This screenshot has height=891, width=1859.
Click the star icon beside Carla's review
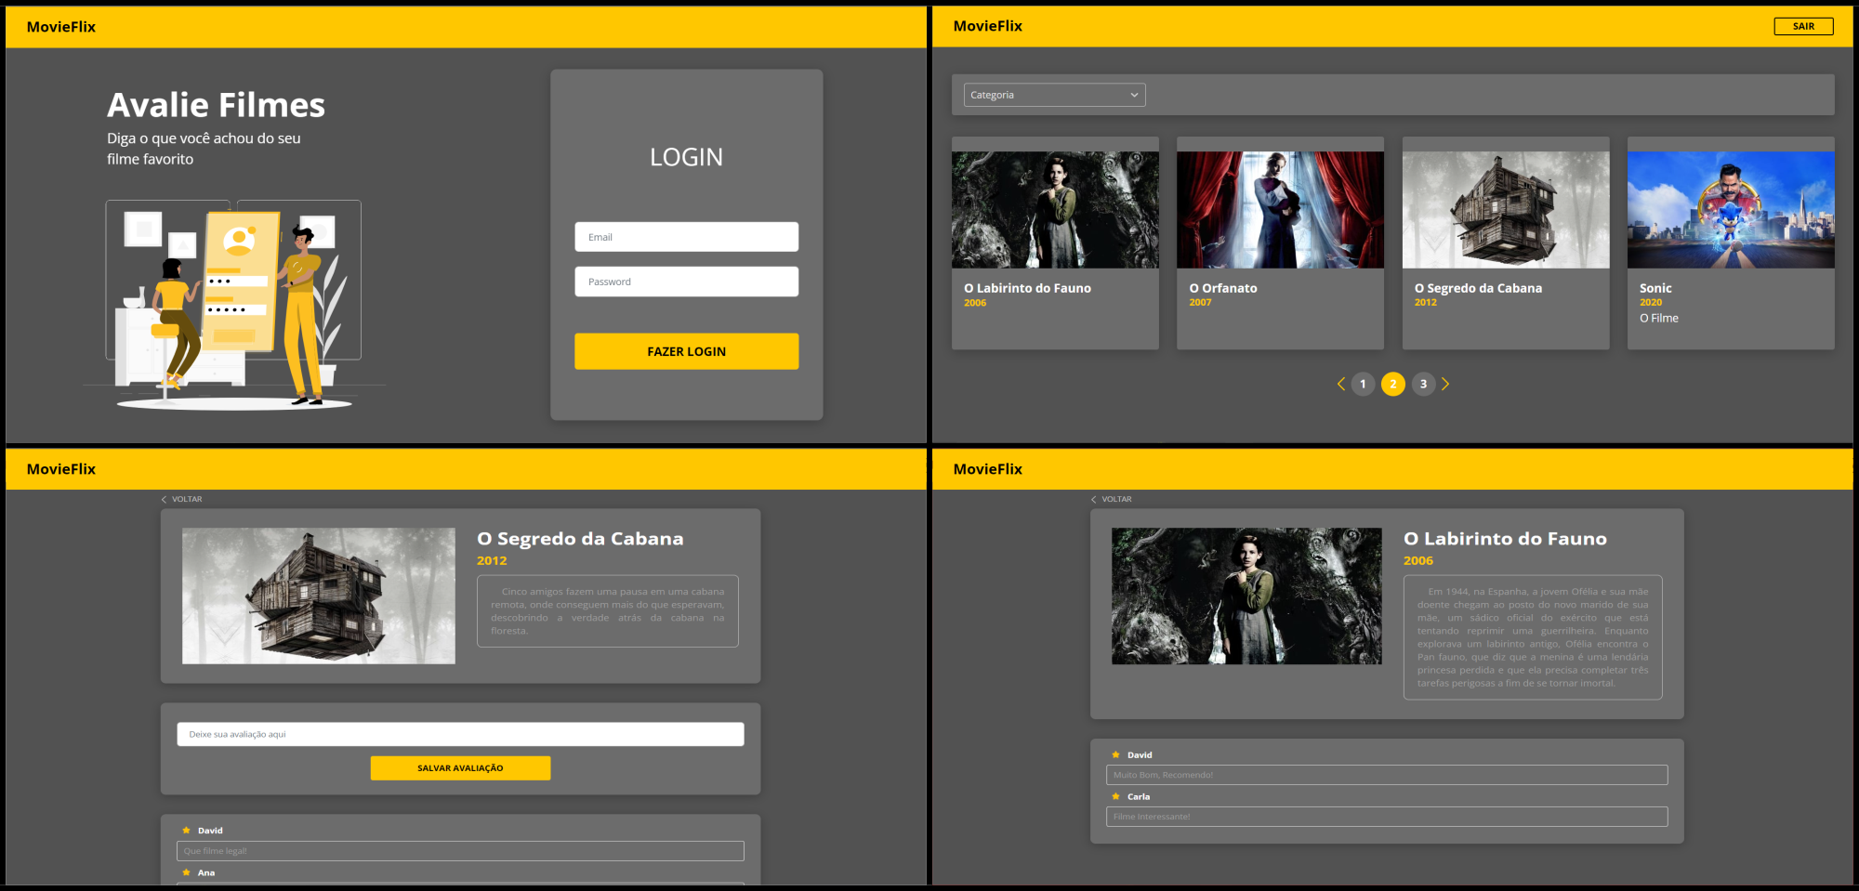(1115, 796)
